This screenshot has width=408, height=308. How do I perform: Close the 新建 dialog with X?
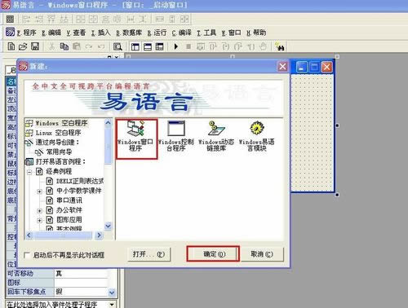pos(282,66)
